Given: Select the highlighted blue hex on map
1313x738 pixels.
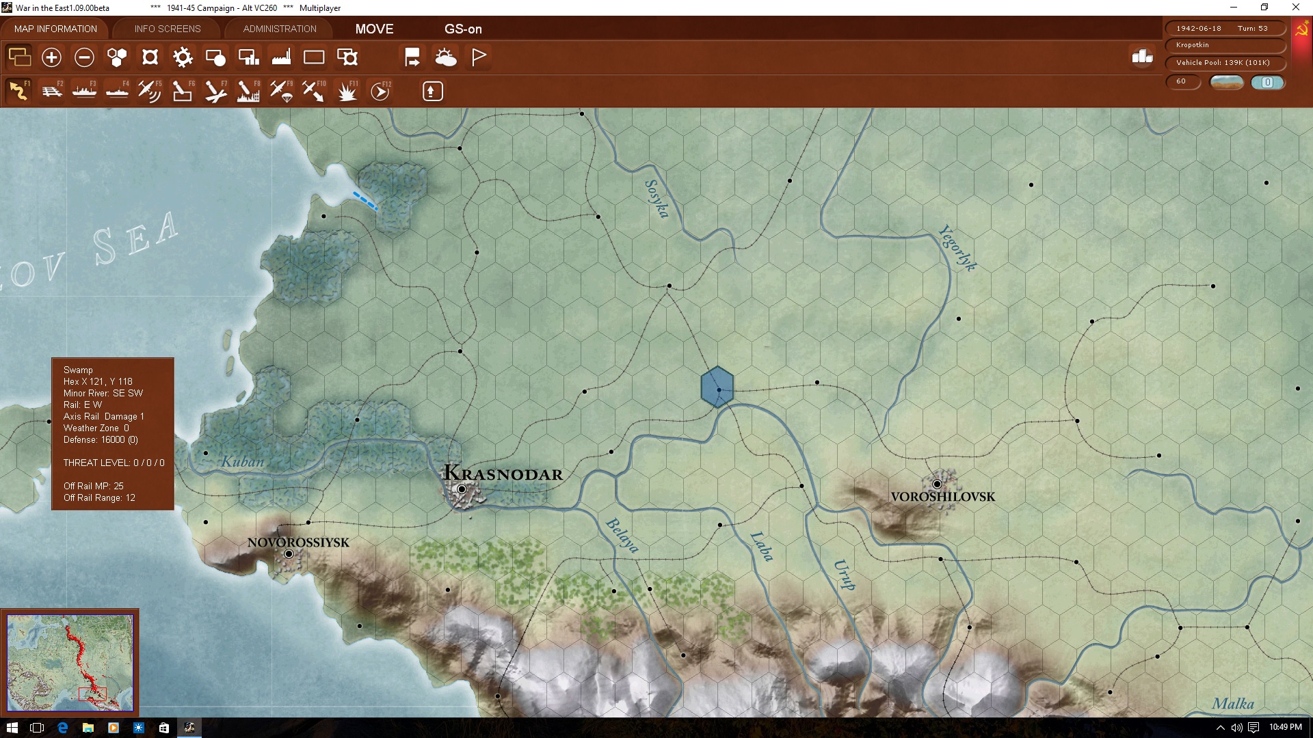Looking at the screenshot, I should pos(717,387).
